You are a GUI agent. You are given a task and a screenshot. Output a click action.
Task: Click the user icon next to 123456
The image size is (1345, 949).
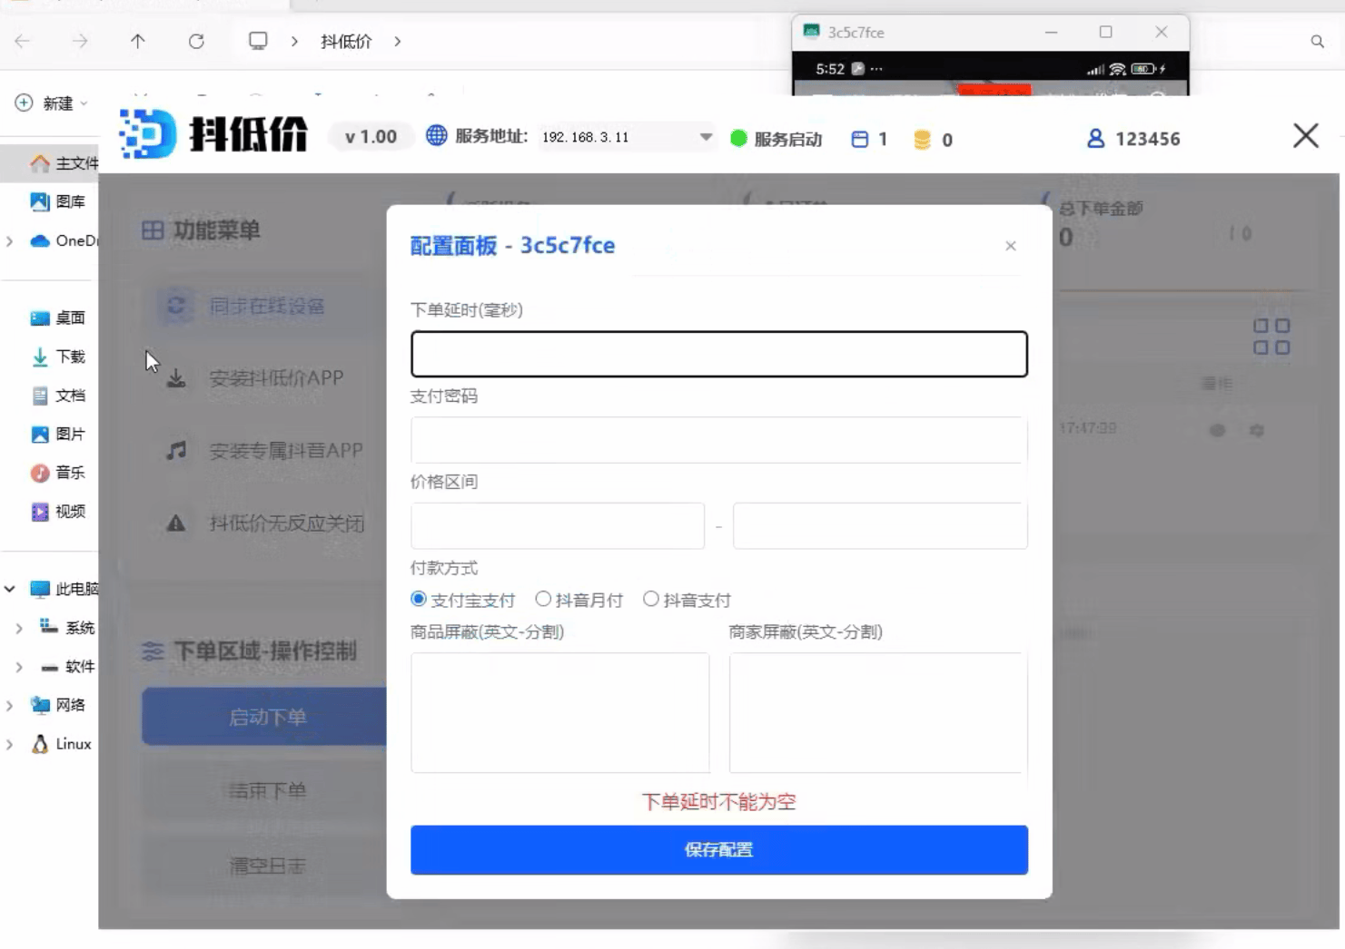pos(1096,138)
